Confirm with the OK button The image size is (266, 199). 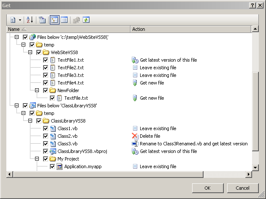[208, 188]
